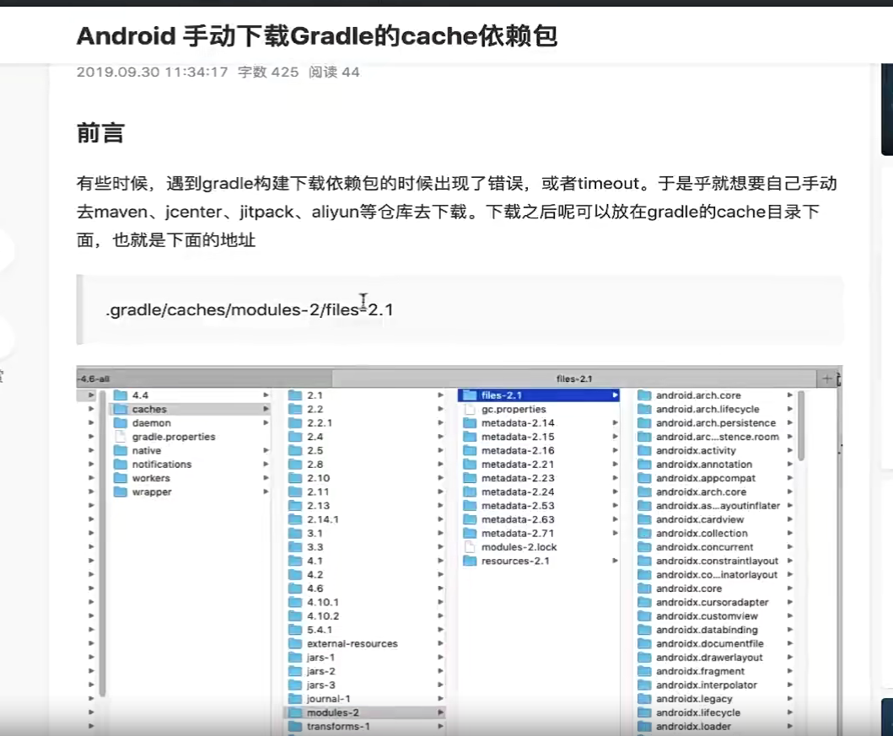The width and height of the screenshot is (893, 736).
Task: Click the modules-2 folder icon
Action: point(294,712)
